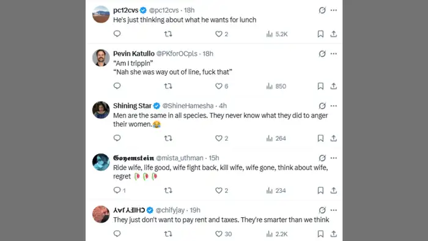Share the @chifyjay tweet
428x241 pixels.
(x=334, y=234)
